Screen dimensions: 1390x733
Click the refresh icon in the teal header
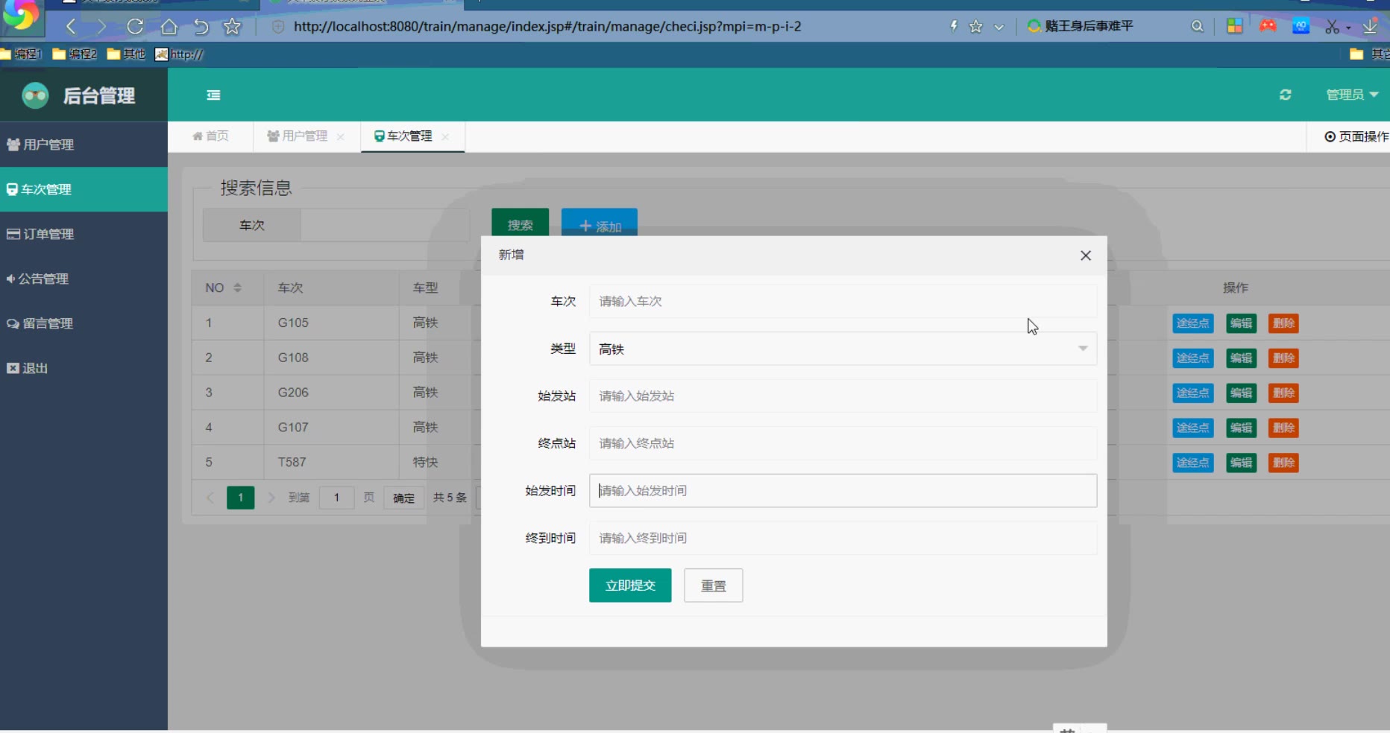tap(1286, 95)
